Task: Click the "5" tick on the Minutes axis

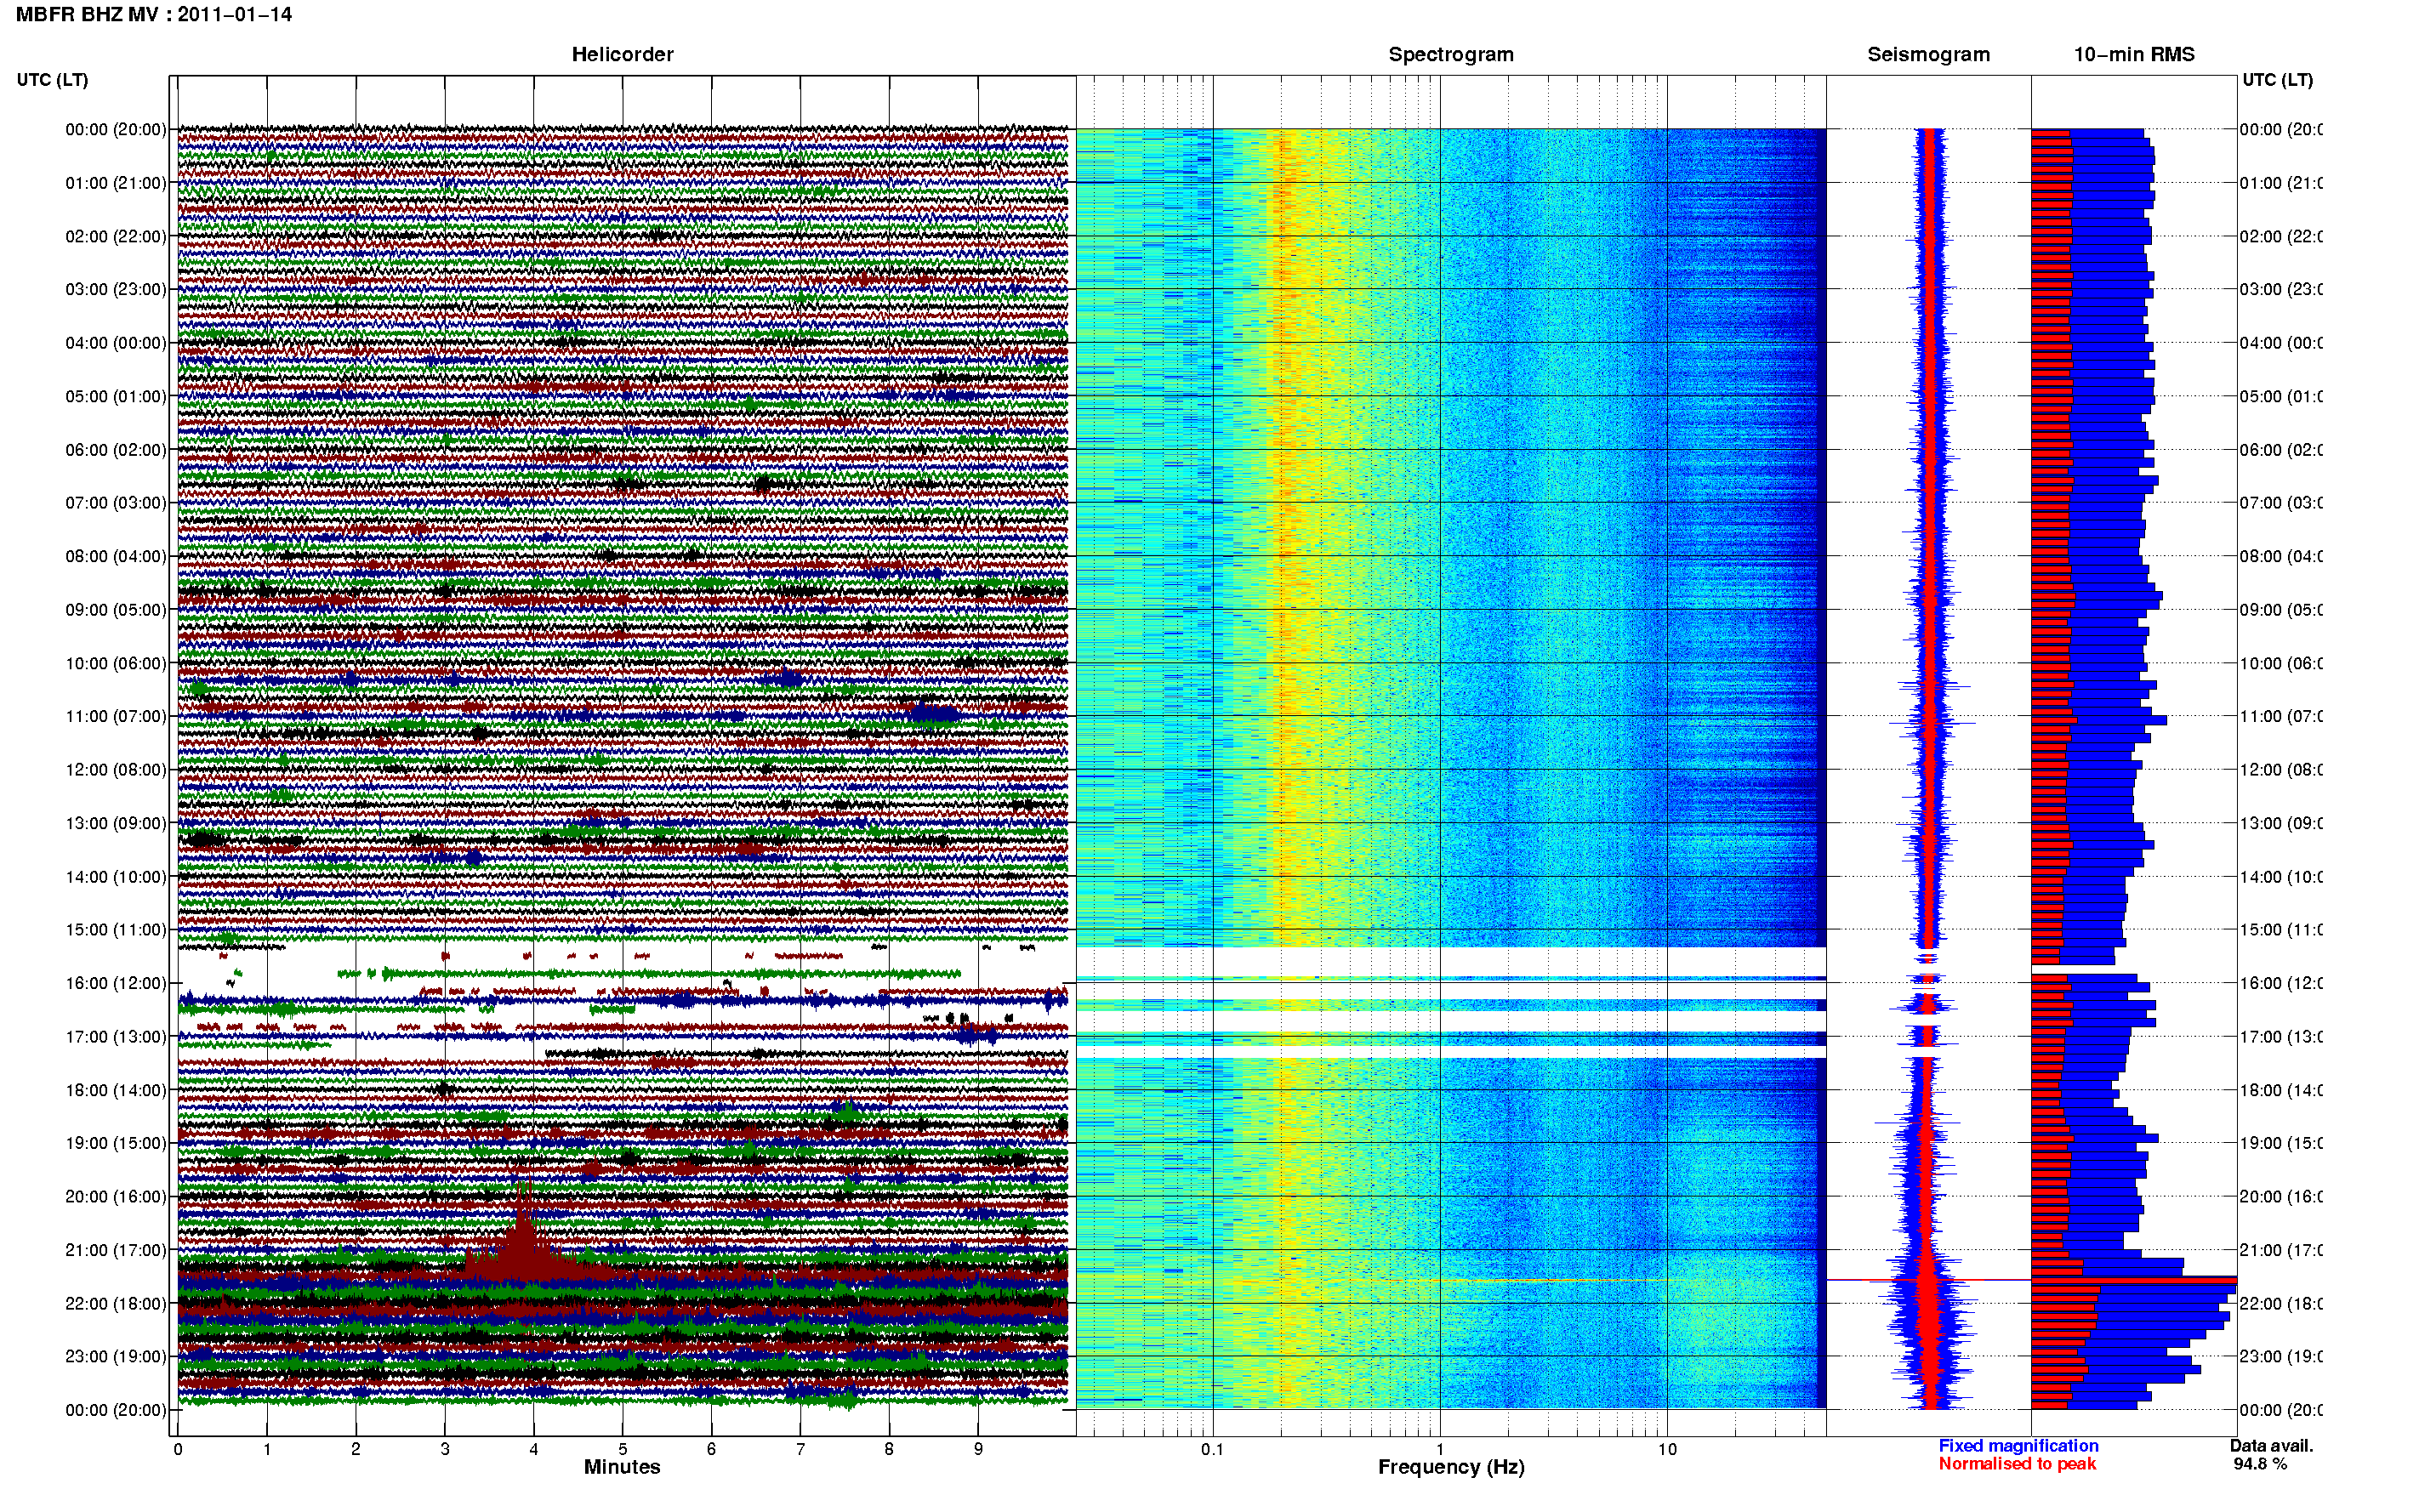Action: 623,1449
